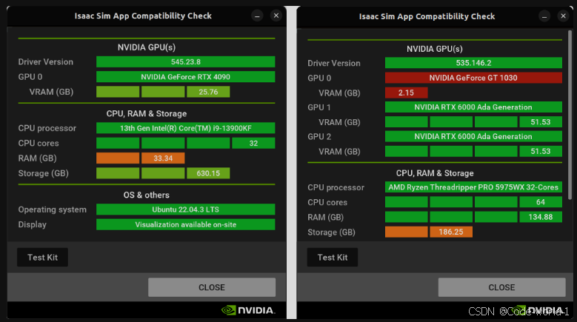Select driver version 535.146.2 value

473,63
